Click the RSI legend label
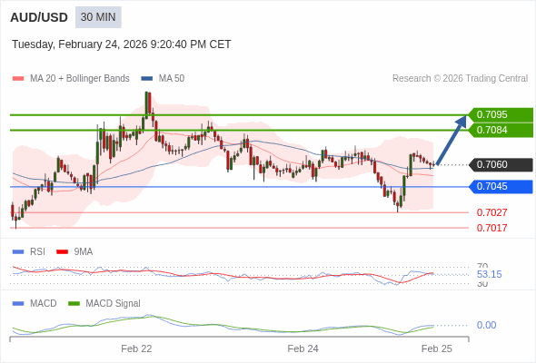This screenshot has height=363, width=536. click(37, 252)
